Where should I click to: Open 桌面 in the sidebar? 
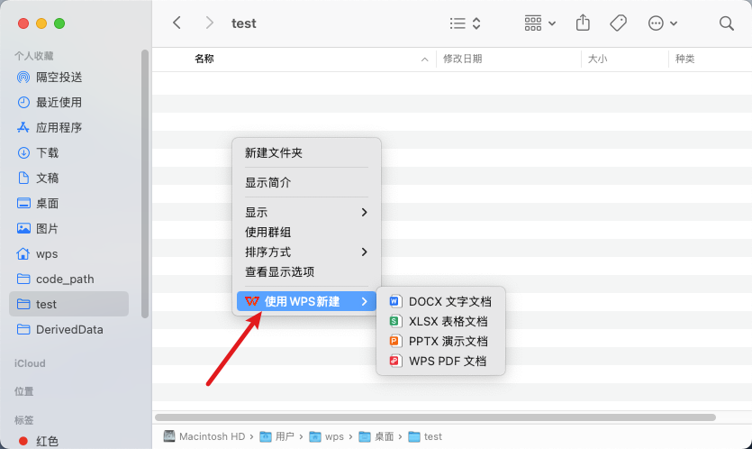coord(68,203)
